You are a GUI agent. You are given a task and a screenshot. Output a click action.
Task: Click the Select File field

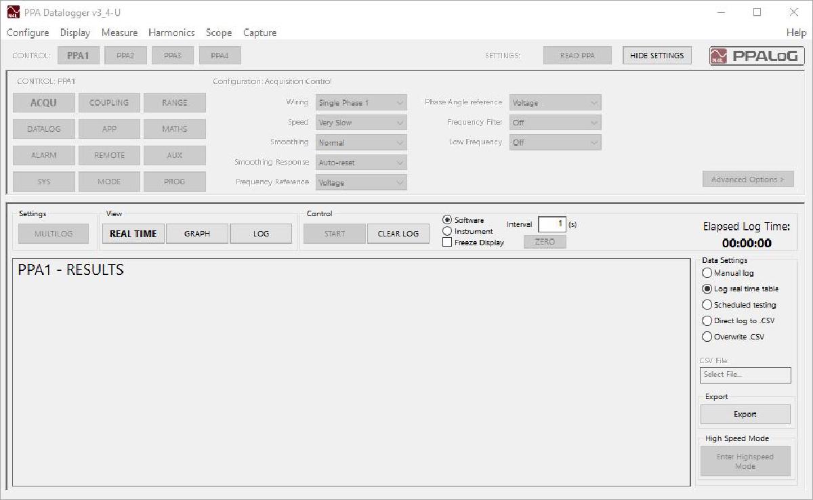coord(745,375)
